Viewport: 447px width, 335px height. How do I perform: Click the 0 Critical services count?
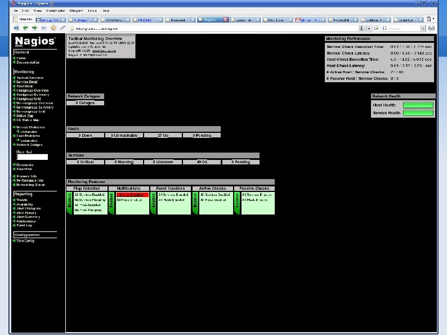point(85,162)
